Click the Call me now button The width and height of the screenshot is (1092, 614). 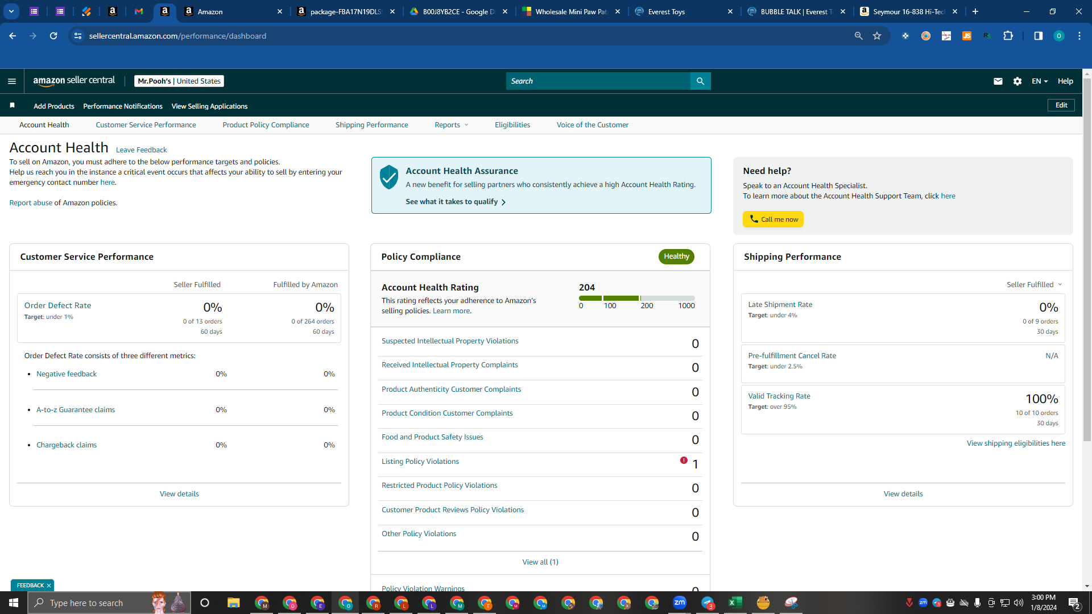coord(773,219)
